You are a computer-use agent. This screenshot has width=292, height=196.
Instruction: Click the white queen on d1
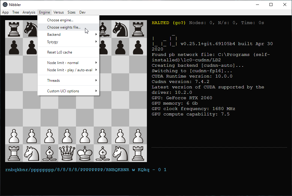(67, 153)
